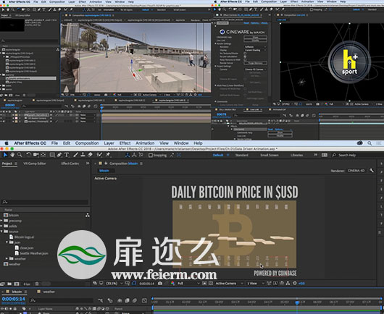Collapse the source folder
The height and width of the screenshot is (314, 384).
click(x=2, y=232)
